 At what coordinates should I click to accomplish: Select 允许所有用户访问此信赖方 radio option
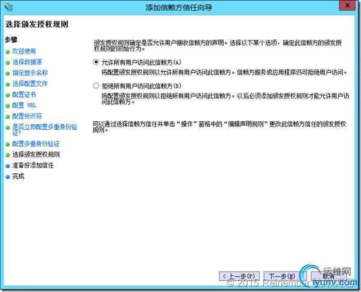pyautogui.click(x=96, y=62)
